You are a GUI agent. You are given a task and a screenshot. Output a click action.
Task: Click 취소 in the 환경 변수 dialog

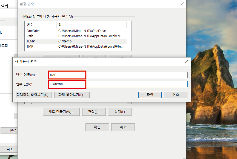click(x=123, y=127)
